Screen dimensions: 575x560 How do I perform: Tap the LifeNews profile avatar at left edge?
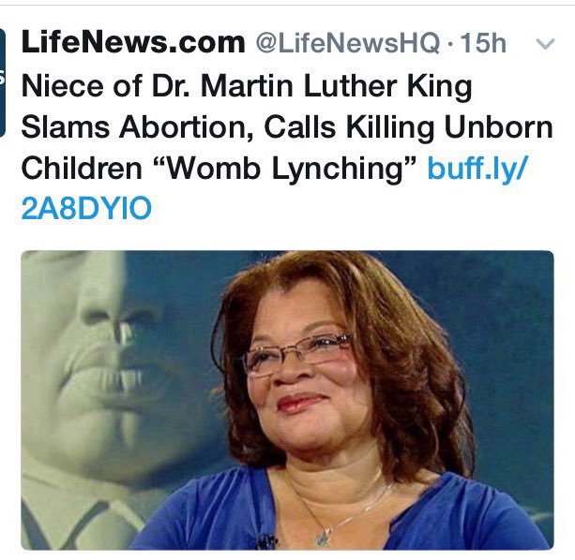(3, 82)
